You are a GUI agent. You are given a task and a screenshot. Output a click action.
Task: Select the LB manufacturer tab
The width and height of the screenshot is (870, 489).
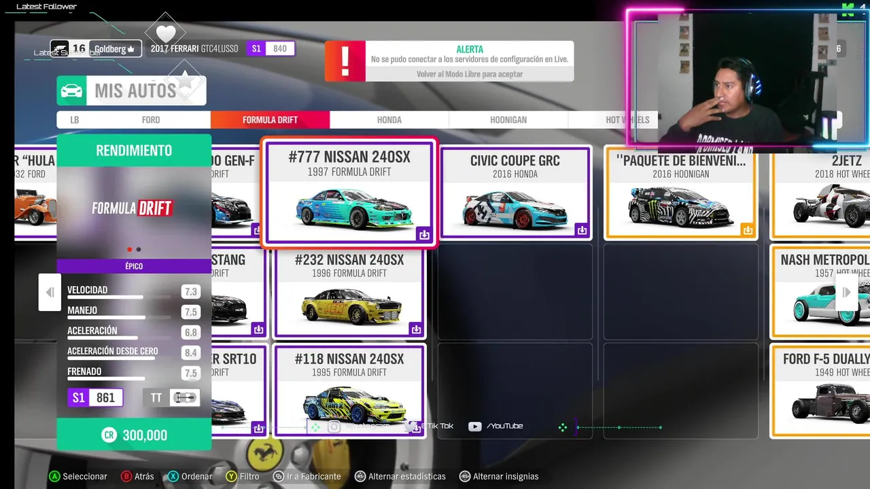coord(74,120)
